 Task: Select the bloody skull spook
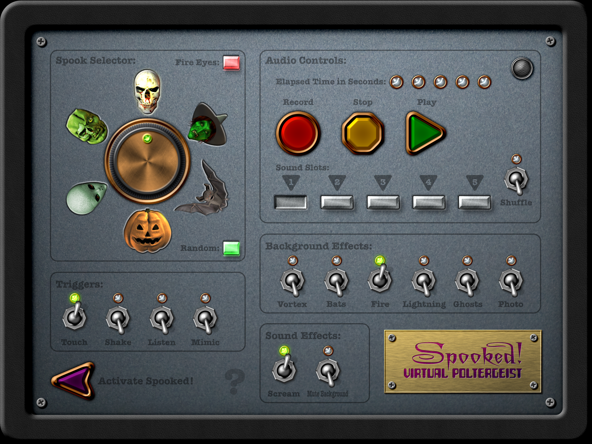147,91
